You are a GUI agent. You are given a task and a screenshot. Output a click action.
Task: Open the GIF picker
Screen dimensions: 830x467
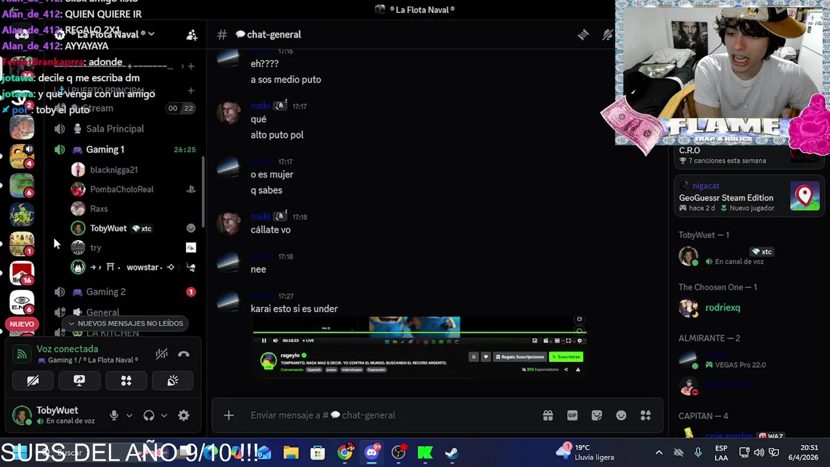572,415
